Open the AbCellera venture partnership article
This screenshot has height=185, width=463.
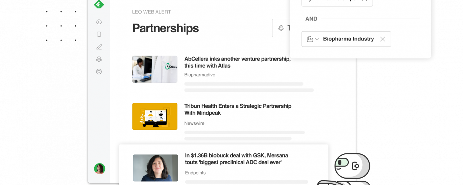pyautogui.click(x=237, y=62)
